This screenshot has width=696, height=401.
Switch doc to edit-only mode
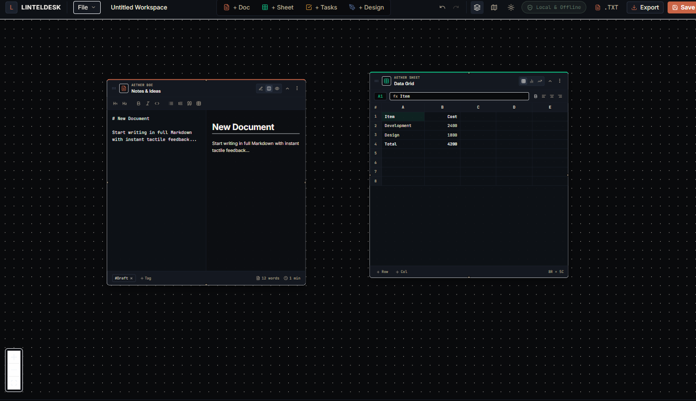coord(261,88)
